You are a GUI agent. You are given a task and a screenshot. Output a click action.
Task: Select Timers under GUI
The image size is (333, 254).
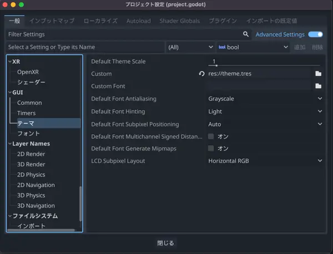click(26, 113)
